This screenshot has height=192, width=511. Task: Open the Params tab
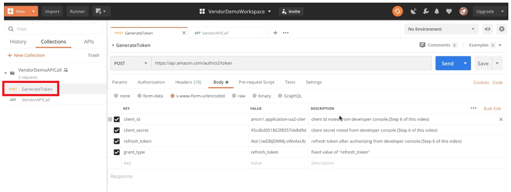[119, 82]
